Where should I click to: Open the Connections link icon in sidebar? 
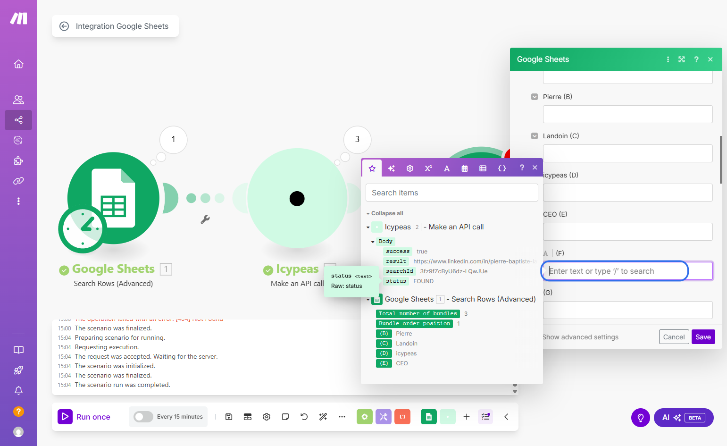[18, 181]
